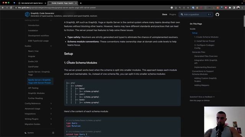The width and height of the screenshot is (245, 137).
Task: Jump to 3. Configure Codegen Config link
Action: click(204, 46)
